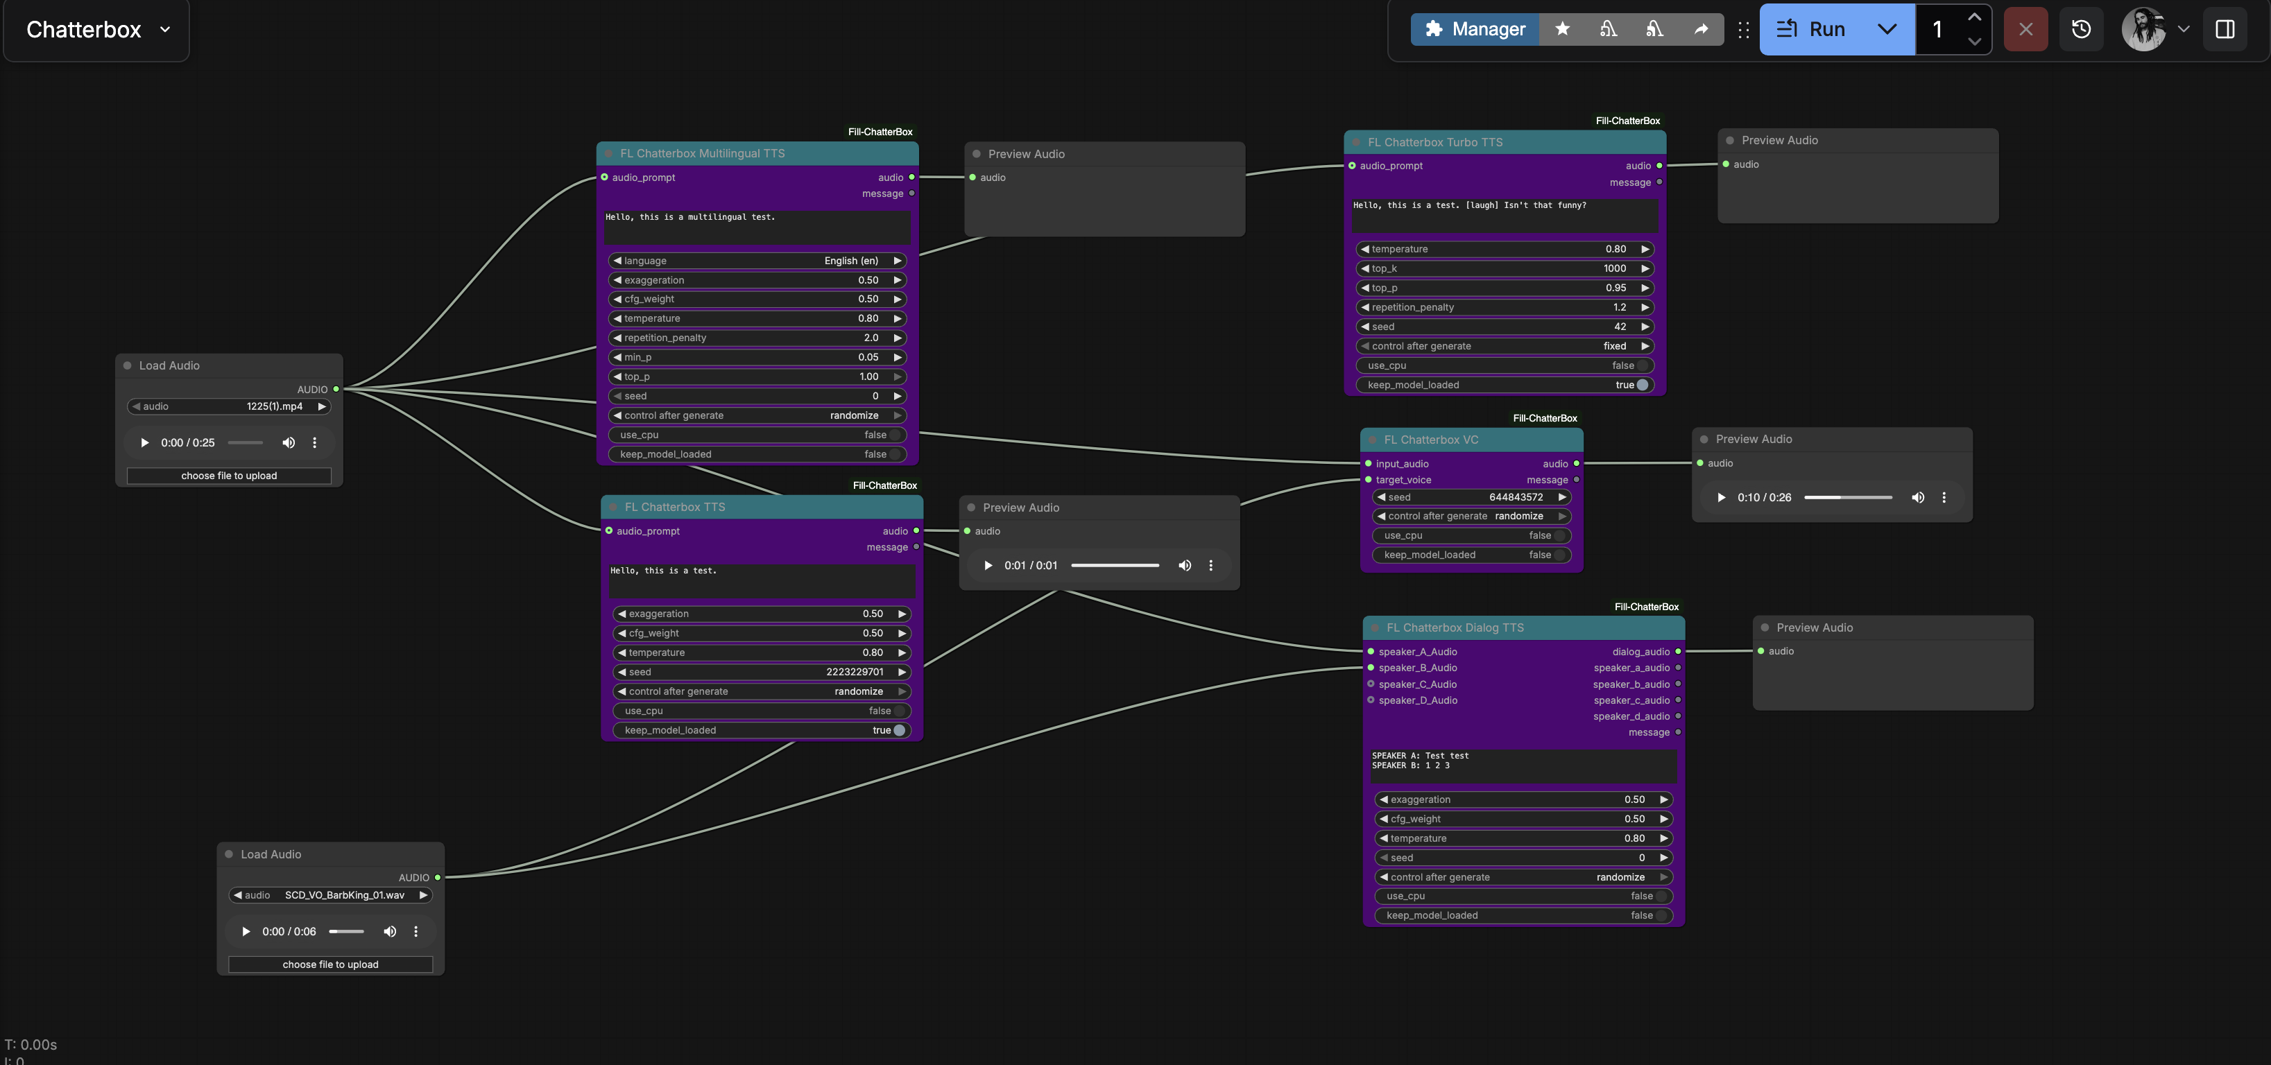The image size is (2271, 1065).
Task: Toggle keep_model_loaded in Chatterbox VC node
Action: pos(1471,555)
